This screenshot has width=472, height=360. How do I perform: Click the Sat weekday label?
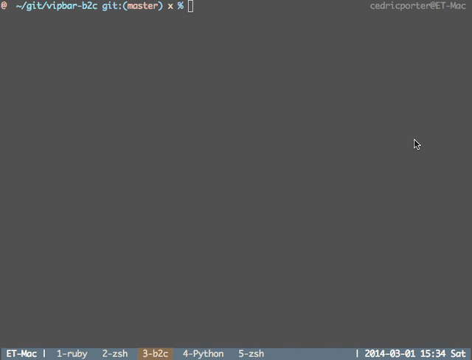coord(458,353)
